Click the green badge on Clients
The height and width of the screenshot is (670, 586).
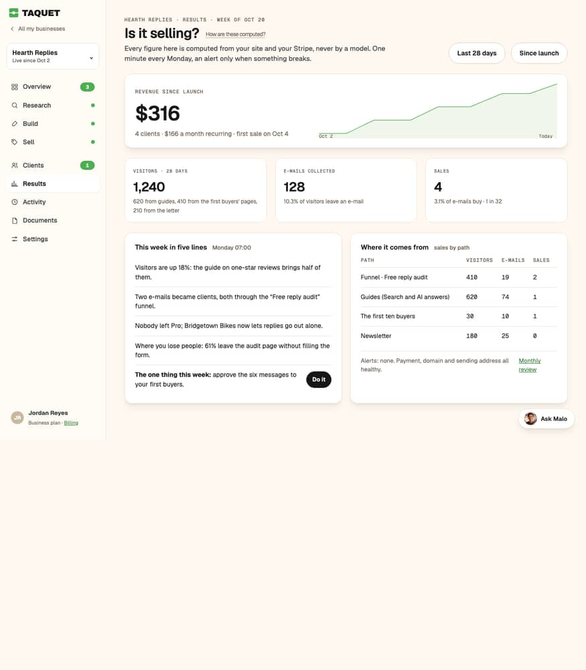click(87, 165)
